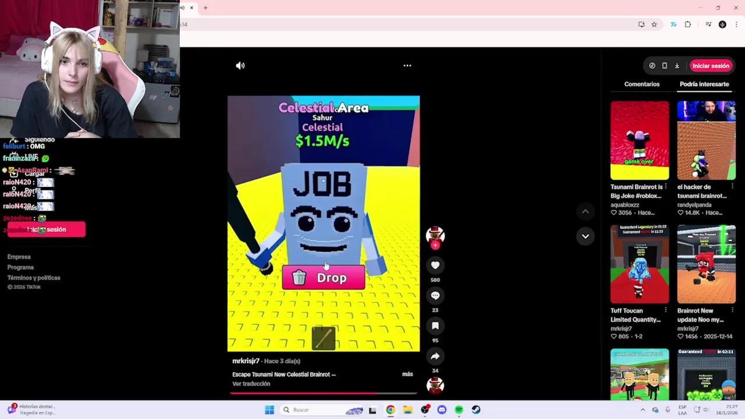Image resolution: width=745 pixels, height=419 pixels.
Task: Click the install app icon in address bar
Action: pos(641,24)
